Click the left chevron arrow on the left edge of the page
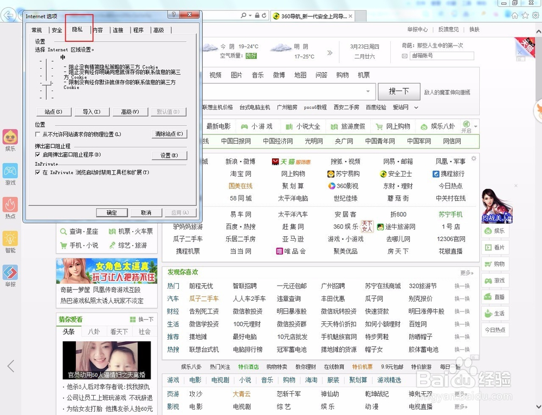542x415 pixels. (x=11, y=366)
